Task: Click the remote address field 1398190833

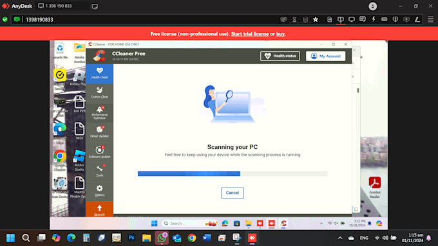Action: coord(146,19)
